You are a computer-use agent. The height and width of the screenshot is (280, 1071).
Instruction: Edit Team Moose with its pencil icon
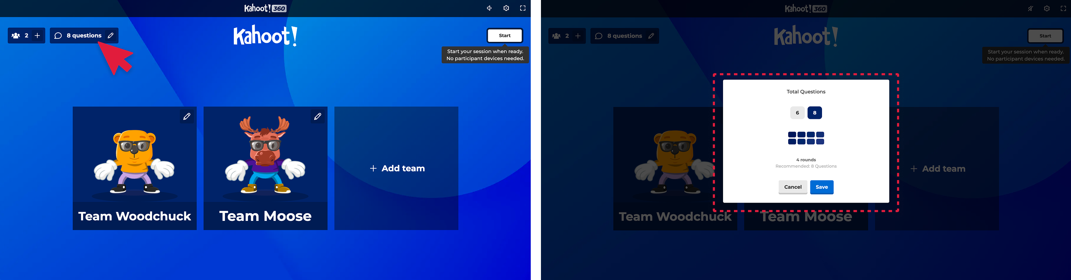(x=318, y=117)
